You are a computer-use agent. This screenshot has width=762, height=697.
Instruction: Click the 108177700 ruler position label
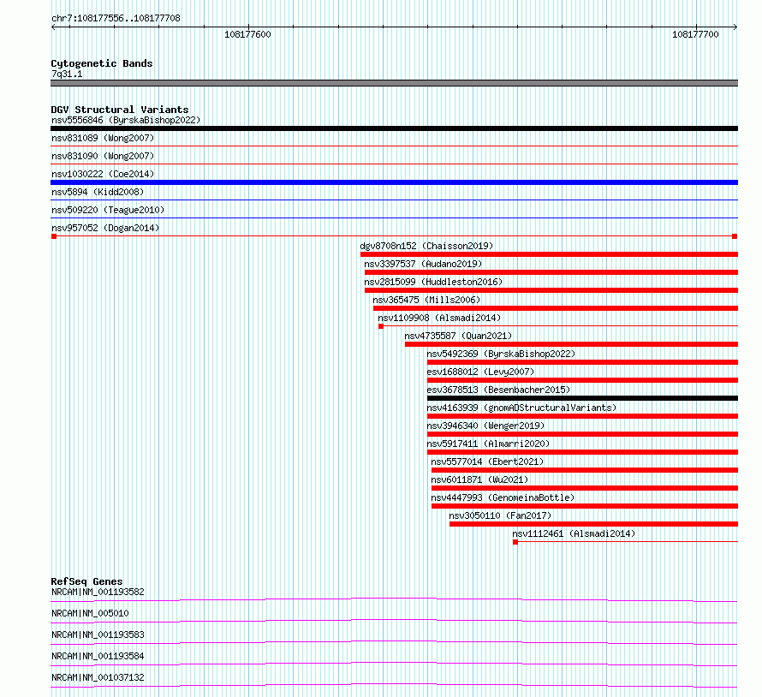(x=695, y=34)
